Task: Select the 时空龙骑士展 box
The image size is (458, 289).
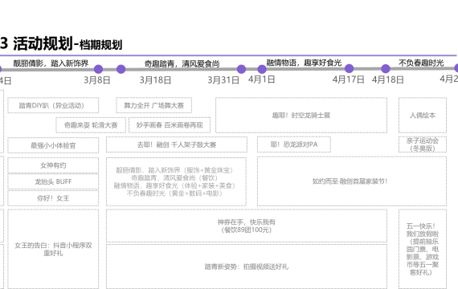Action: coord(301,116)
